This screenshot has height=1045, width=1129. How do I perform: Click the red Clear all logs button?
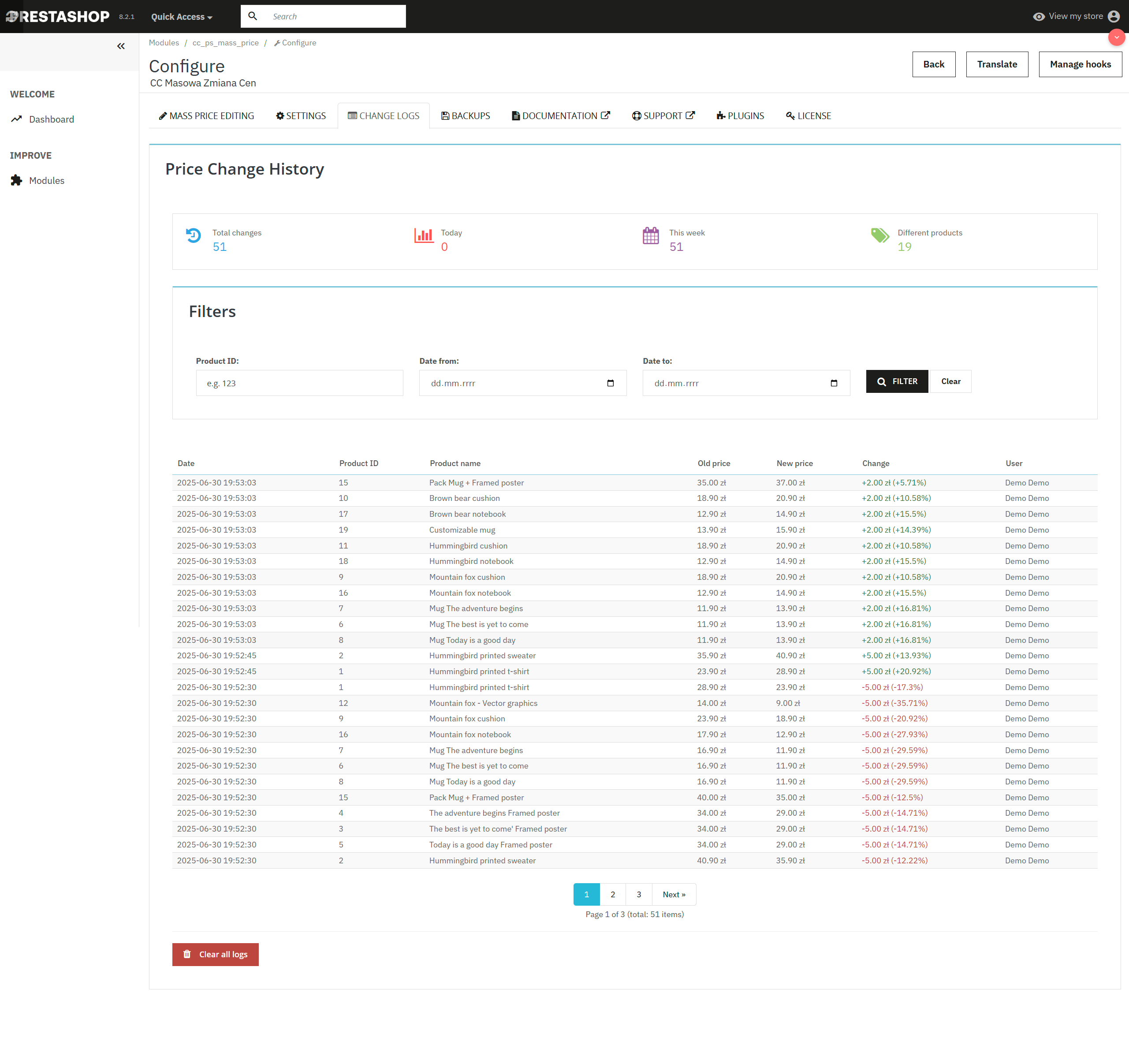click(216, 954)
